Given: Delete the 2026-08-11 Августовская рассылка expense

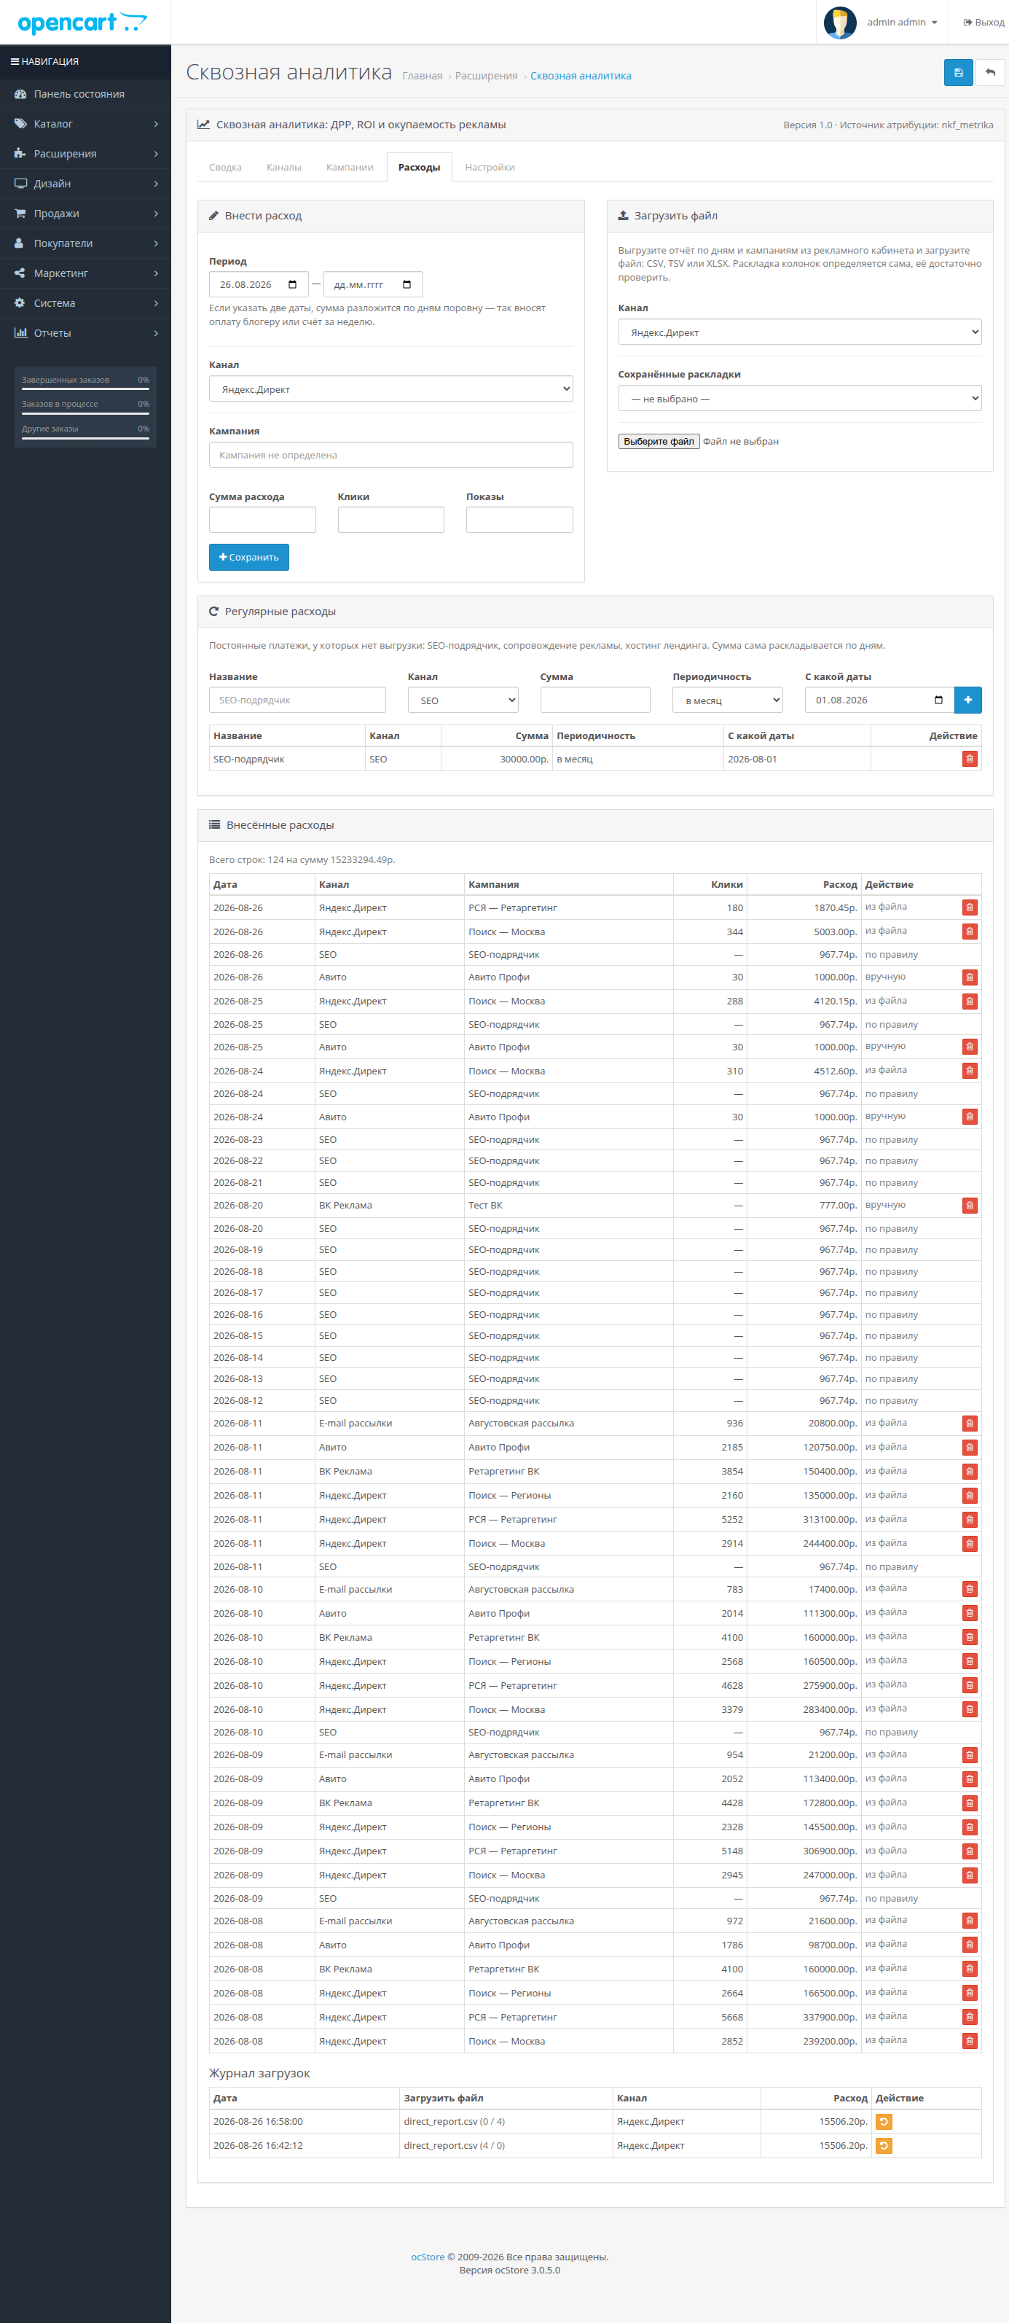Looking at the screenshot, I should tap(970, 1424).
